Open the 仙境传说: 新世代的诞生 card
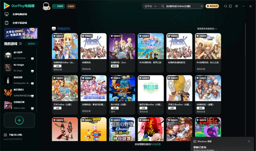The image size is (256, 151). coord(93,95)
